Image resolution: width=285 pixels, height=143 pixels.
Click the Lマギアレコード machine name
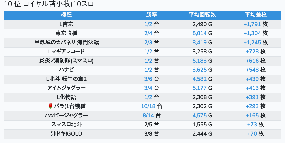pyautogui.click(x=66, y=52)
